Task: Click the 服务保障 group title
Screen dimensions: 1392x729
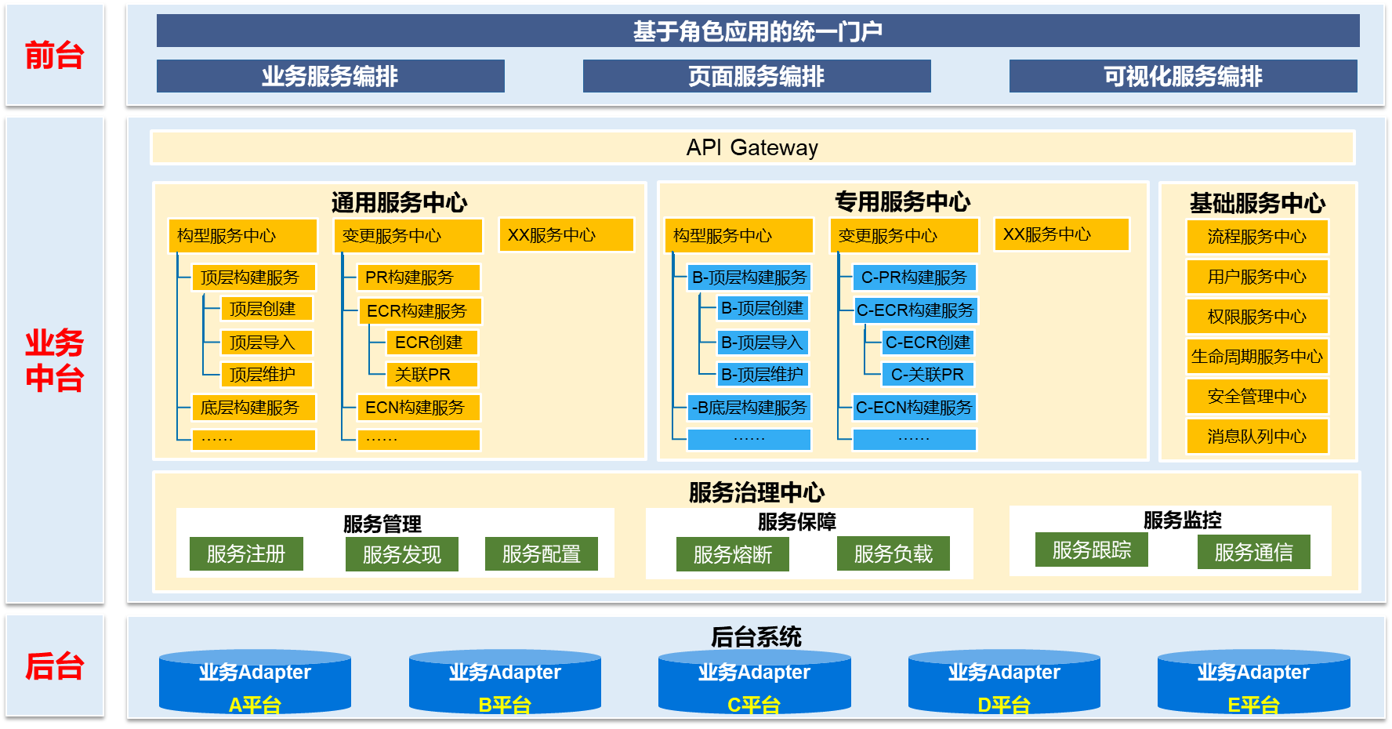Action: point(797,522)
